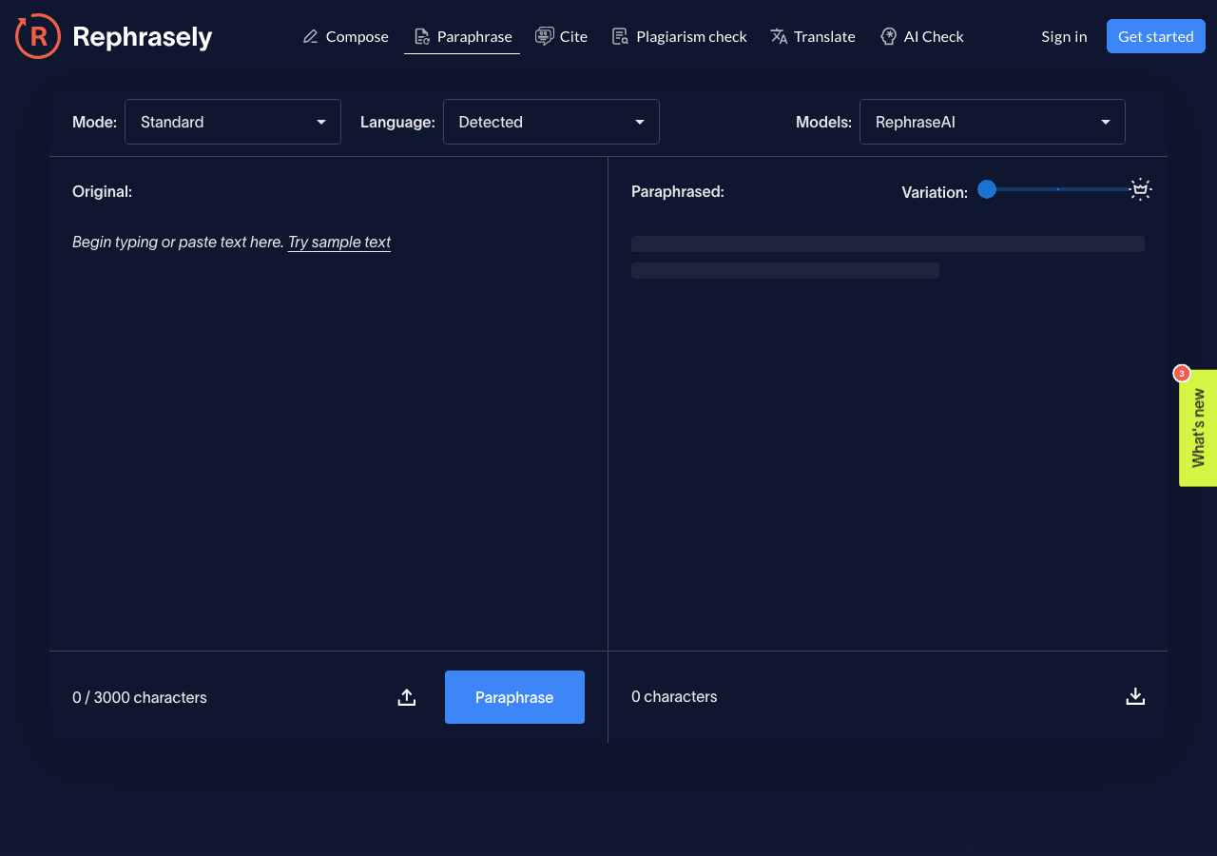This screenshot has width=1217, height=856.
Task: Open the What's new side panel
Action: (x=1198, y=428)
